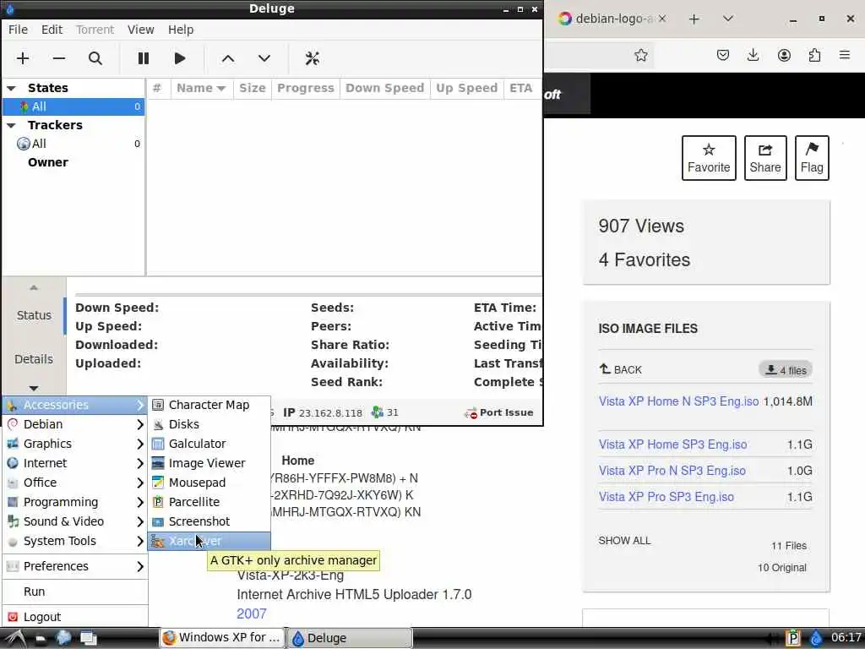Open Vista XP Home N SP3 Eng.iso link
Image resolution: width=865 pixels, height=649 pixels.
(x=678, y=401)
